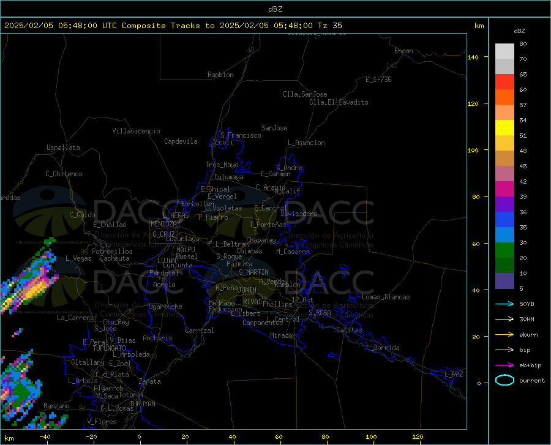Viewport: 551px width, 445px height.
Task: Click the SanJose map label
Action: [x=274, y=128]
